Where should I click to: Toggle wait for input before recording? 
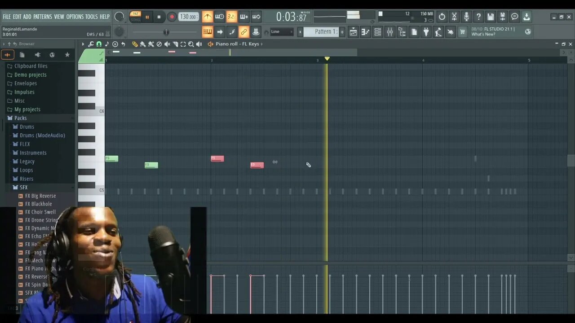point(219,17)
